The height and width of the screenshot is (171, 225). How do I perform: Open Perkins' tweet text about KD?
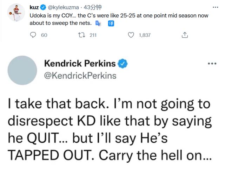[x=110, y=129]
